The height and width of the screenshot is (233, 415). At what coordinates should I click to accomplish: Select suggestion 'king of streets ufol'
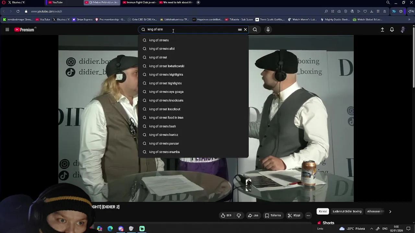pos(193,49)
